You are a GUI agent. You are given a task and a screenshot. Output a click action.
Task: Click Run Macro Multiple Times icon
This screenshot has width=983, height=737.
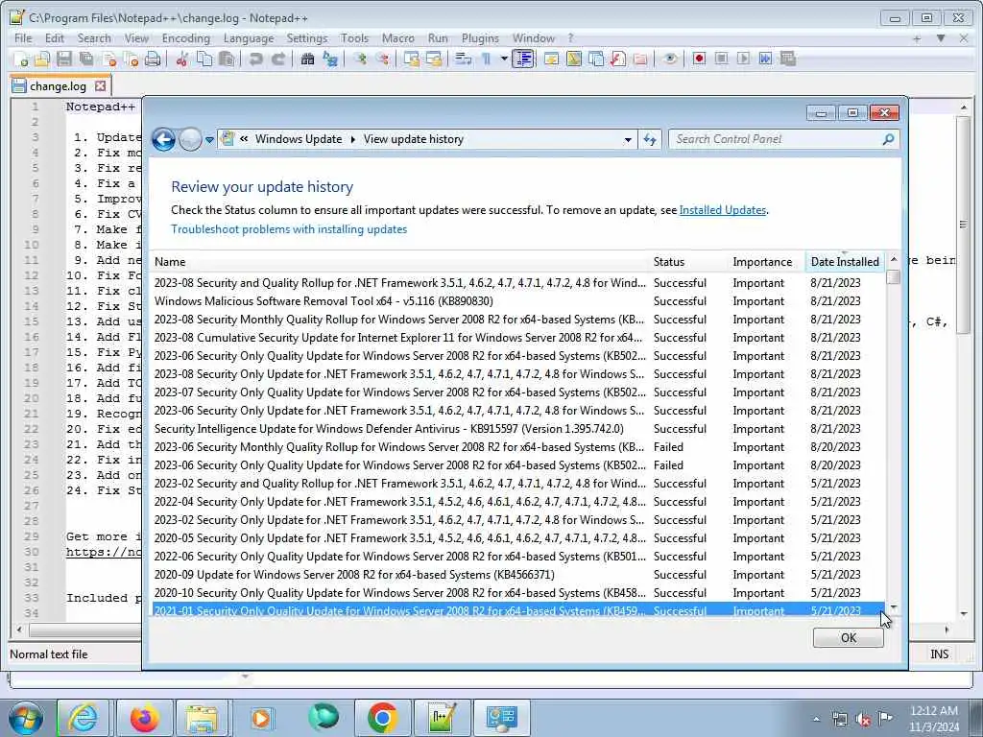(x=765, y=59)
